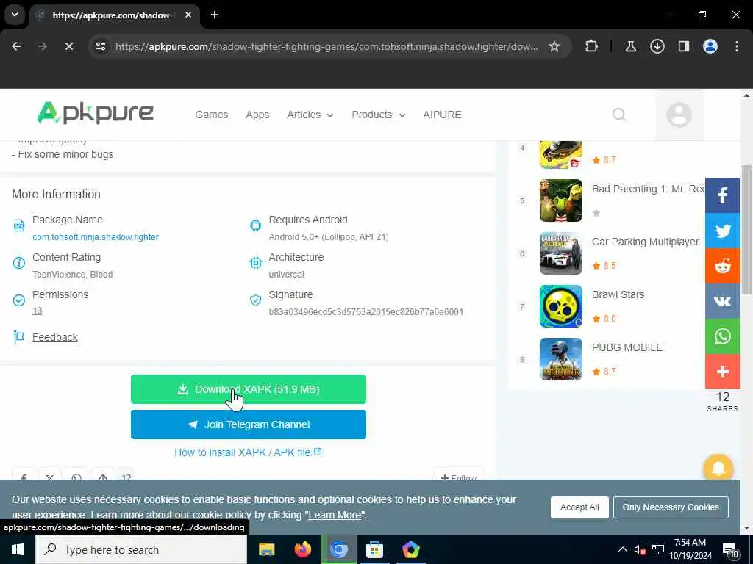Click Join Telegram Channel button
Screen dimensions: 753x564
pyautogui.click(x=249, y=424)
